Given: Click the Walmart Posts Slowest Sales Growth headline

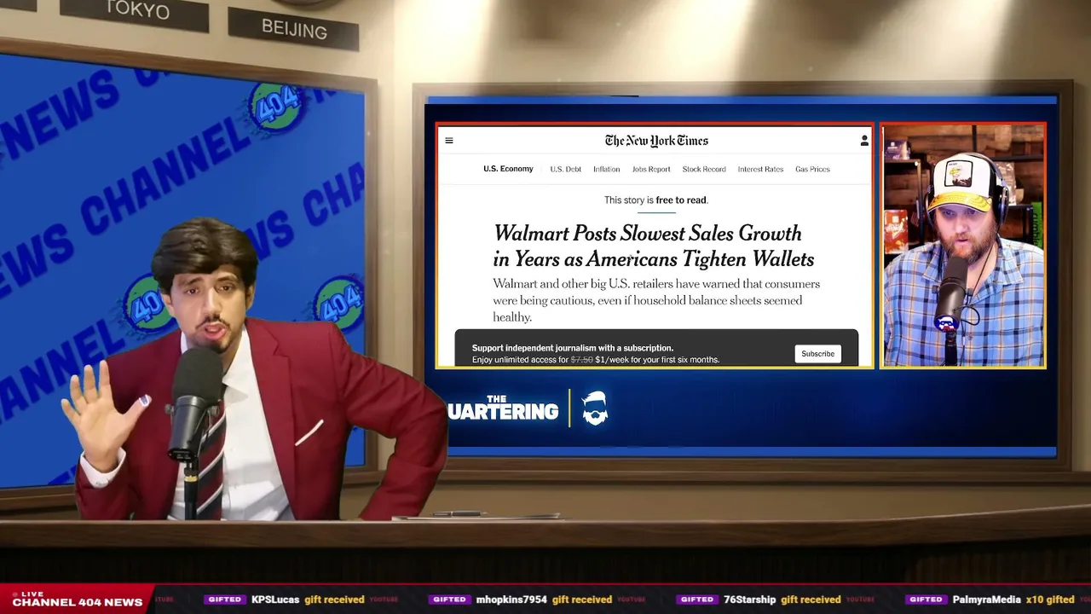Looking at the screenshot, I should [x=654, y=246].
